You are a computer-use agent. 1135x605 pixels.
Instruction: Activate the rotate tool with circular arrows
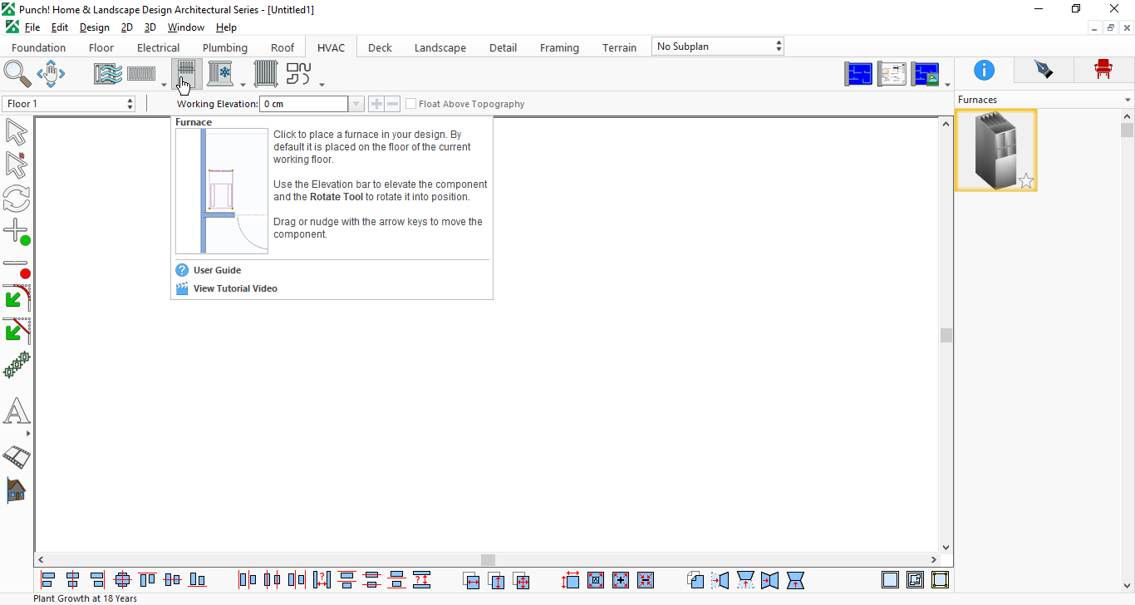pyautogui.click(x=16, y=199)
